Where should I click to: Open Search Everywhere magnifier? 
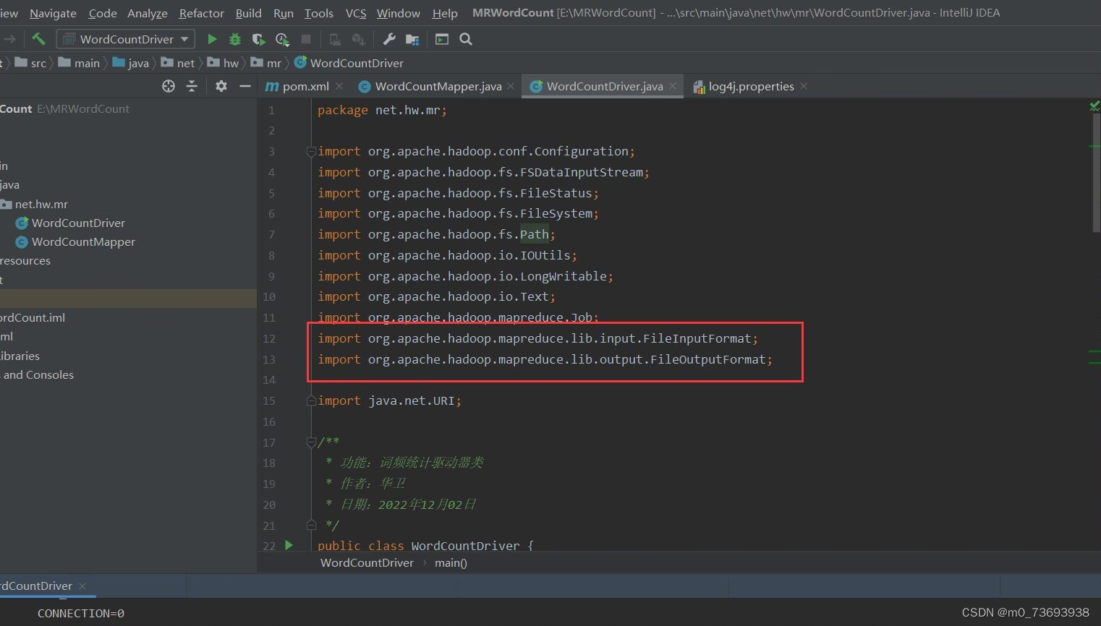click(x=465, y=39)
